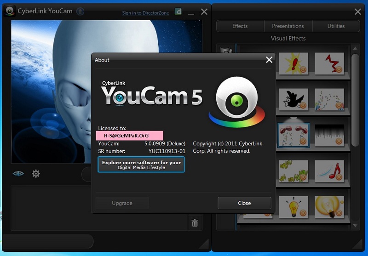368x256 pixels.
Task: Apply the black bird effect
Action: click(293, 99)
